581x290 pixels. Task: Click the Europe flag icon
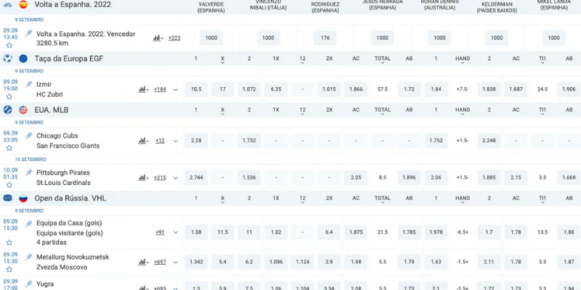[23, 59]
